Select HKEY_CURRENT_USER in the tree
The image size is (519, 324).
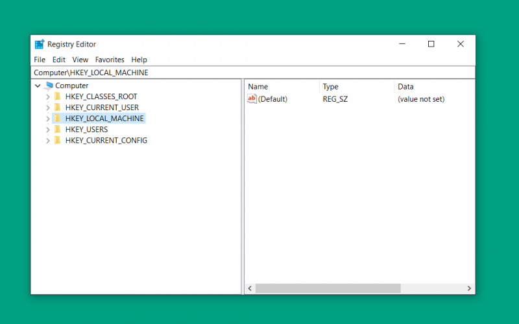pos(102,108)
